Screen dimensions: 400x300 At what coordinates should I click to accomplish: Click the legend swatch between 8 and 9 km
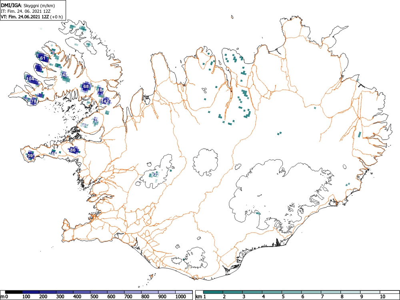[x=350, y=292]
